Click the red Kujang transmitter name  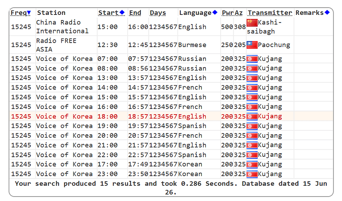(270, 116)
